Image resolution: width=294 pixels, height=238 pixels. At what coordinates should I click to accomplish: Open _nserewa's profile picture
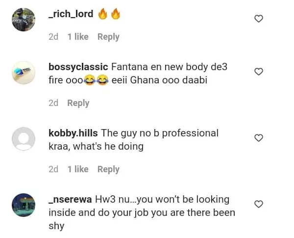pyautogui.click(x=24, y=205)
